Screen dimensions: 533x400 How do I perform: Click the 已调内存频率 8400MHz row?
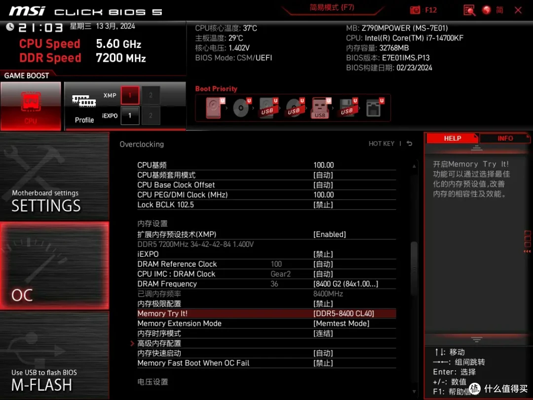[x=266, y=293]
